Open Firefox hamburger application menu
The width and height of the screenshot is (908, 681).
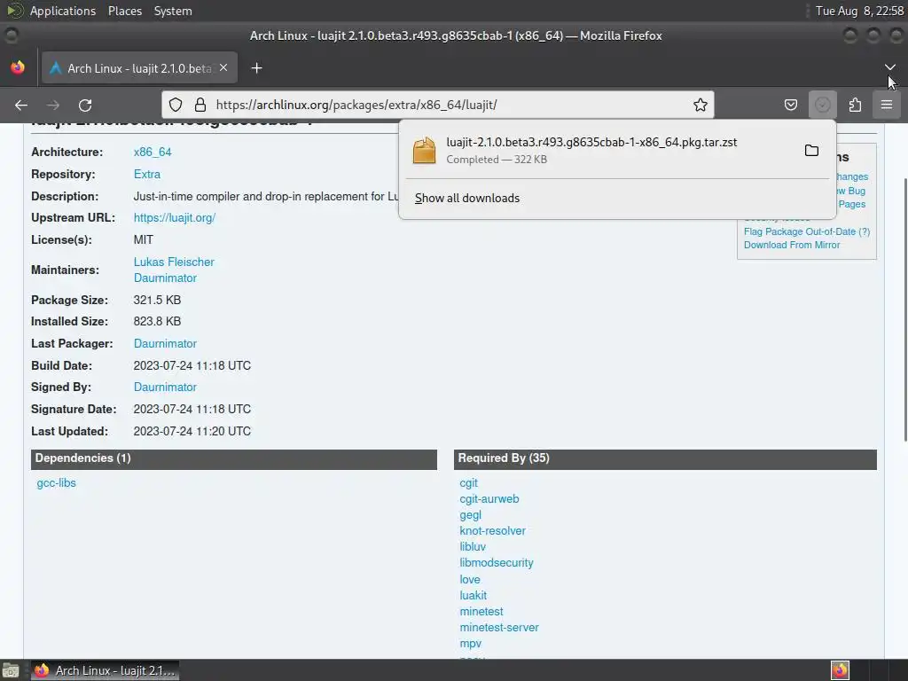pos(887,105)
